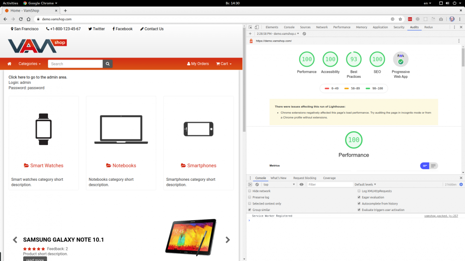Uncheck Autocomplete from history checkbox

pos(359,204)
